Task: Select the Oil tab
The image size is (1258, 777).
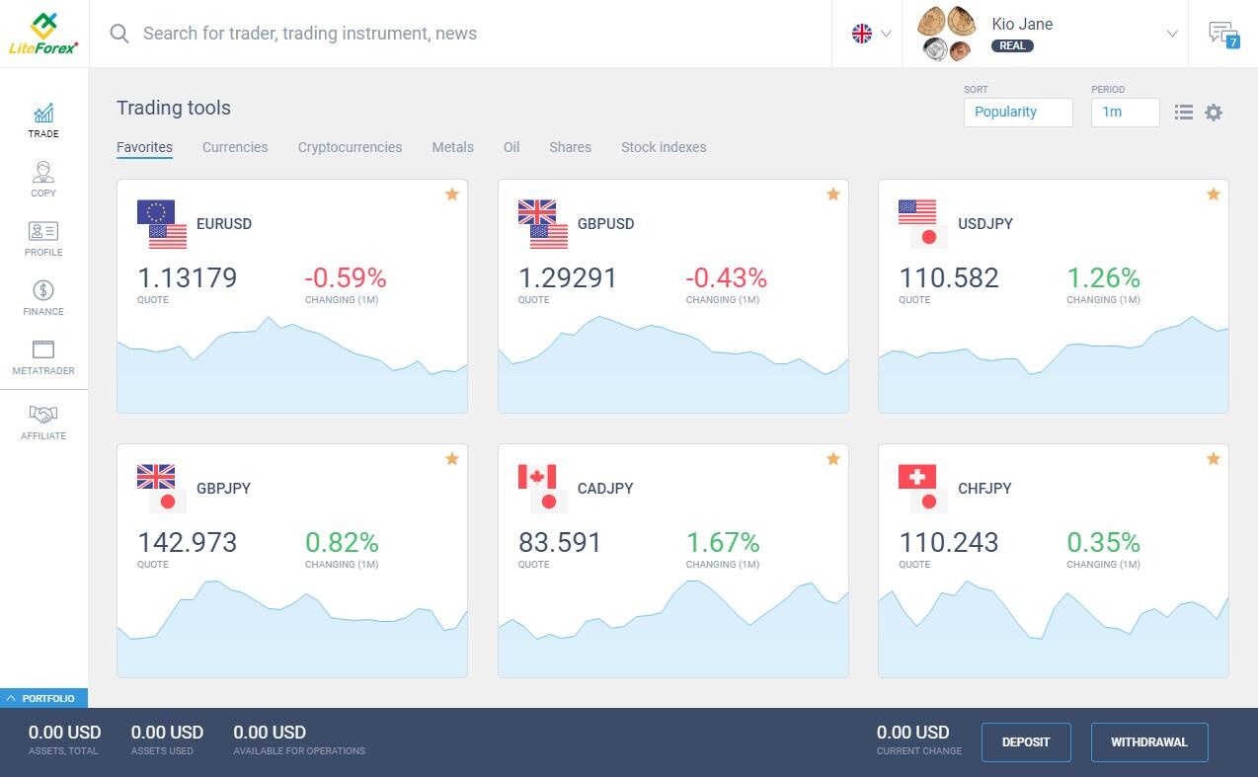Action: (x=511, y=147)
